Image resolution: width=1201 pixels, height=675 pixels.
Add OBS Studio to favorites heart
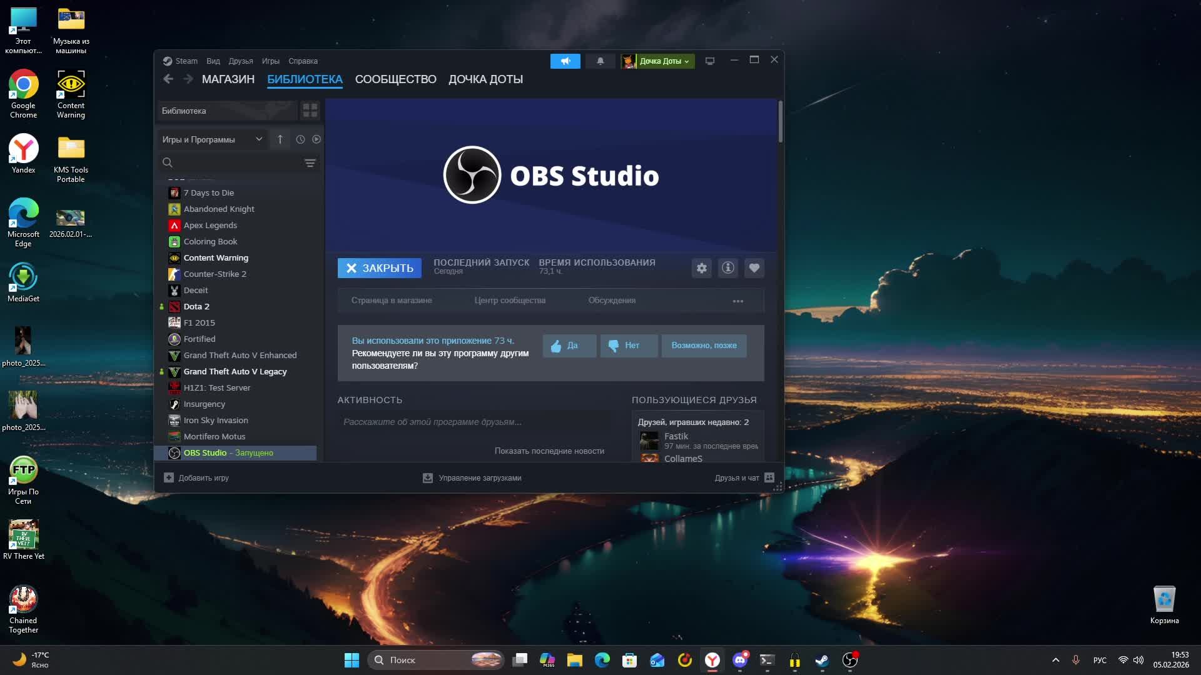point(754,268)
